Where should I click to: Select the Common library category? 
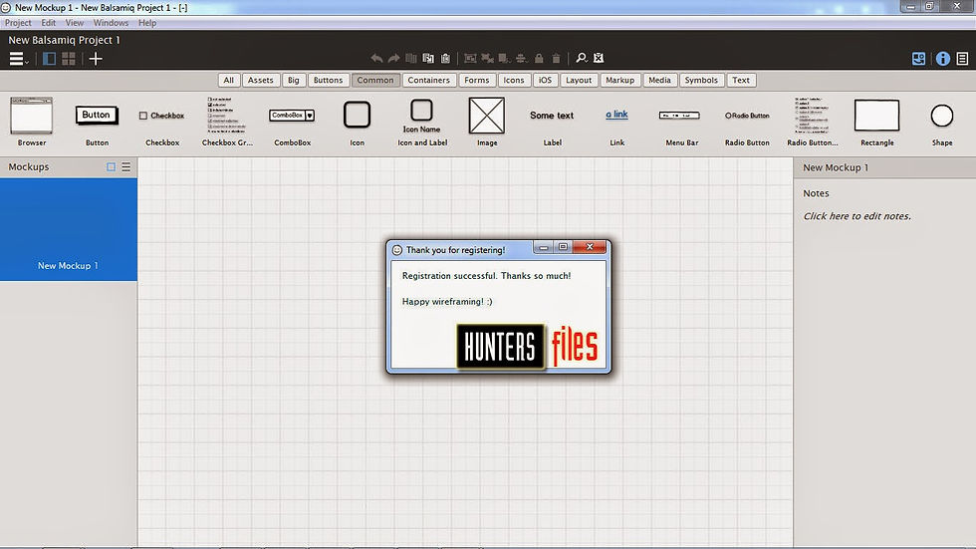[375, 81]
